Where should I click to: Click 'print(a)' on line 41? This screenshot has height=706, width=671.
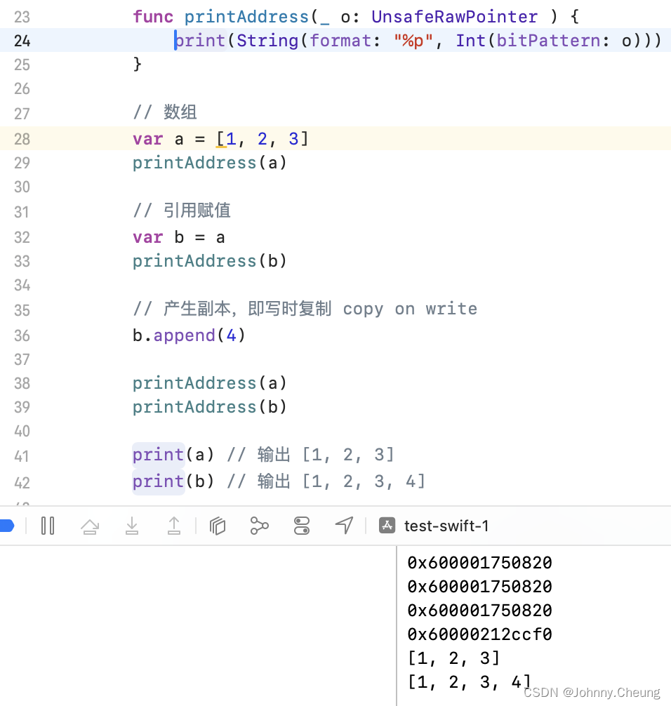click(173, 455)
